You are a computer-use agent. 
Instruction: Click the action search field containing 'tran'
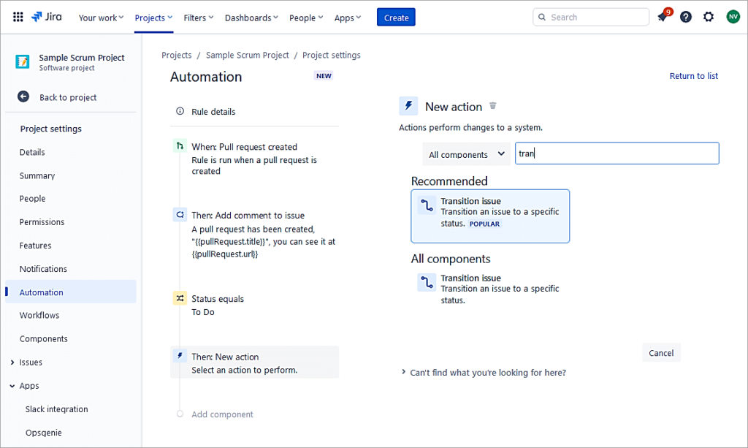point(617,153)
